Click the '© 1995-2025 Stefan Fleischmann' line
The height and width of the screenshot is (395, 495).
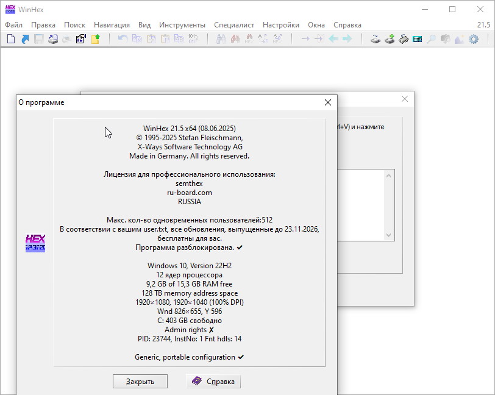[190, 138]
